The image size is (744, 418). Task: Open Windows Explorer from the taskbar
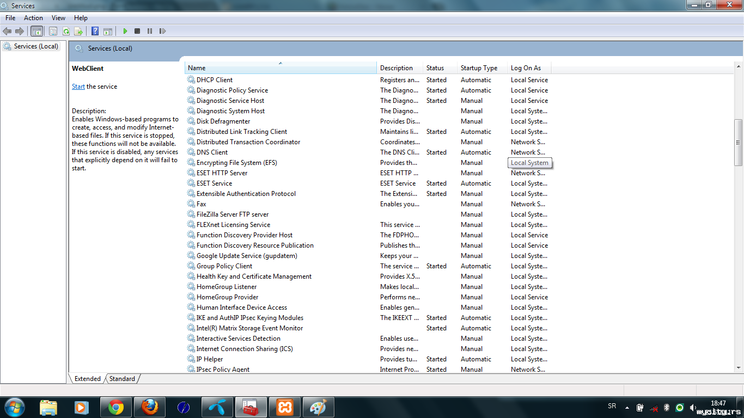(x=48, y=407)
